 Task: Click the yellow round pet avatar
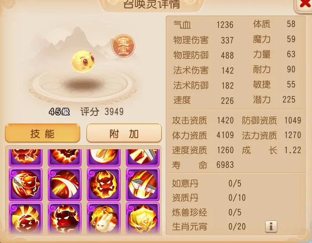coord(83,61)
